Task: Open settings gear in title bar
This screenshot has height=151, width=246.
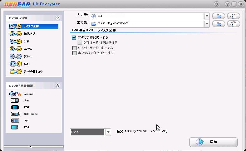Action: (217, 4)
